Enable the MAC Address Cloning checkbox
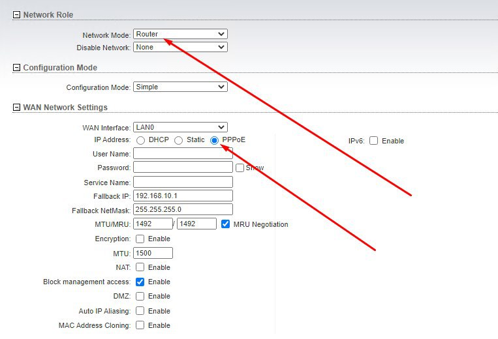The width and height of the screenshot is (498, 339). pos(140,325)
